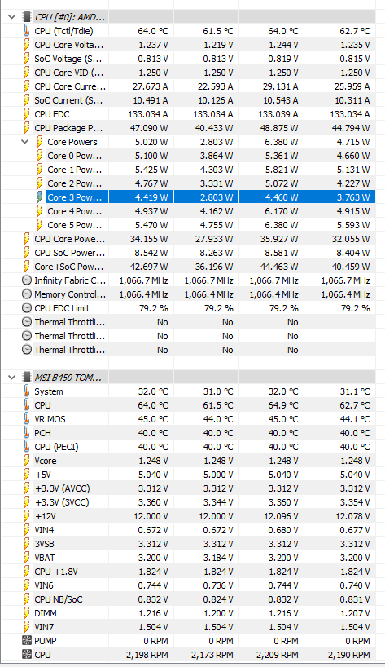Click the thermometer icon beside VR MOS
385x667 pixels.
(x=26, y=419)
